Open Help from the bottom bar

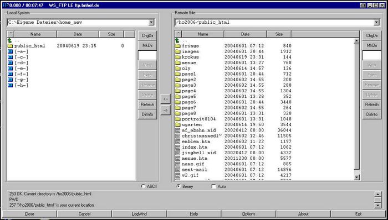(x=194, y=214)
